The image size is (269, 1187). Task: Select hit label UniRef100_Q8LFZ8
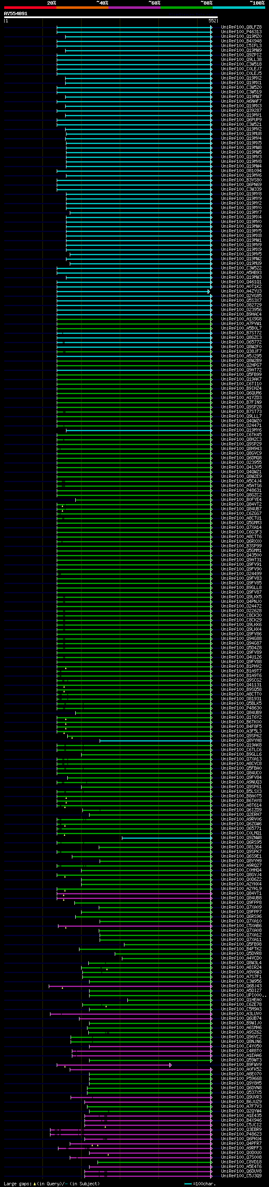point(241,27)
